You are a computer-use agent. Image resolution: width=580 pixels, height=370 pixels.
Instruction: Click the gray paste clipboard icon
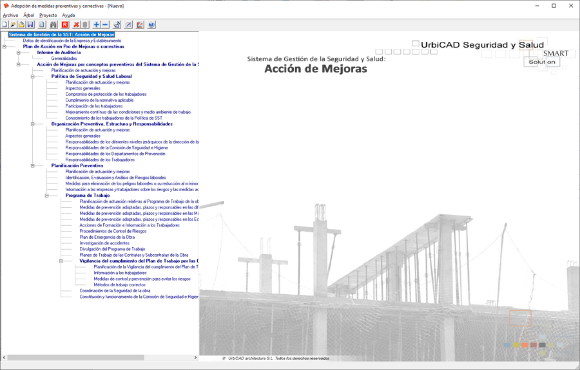click(x=85, y=24)
